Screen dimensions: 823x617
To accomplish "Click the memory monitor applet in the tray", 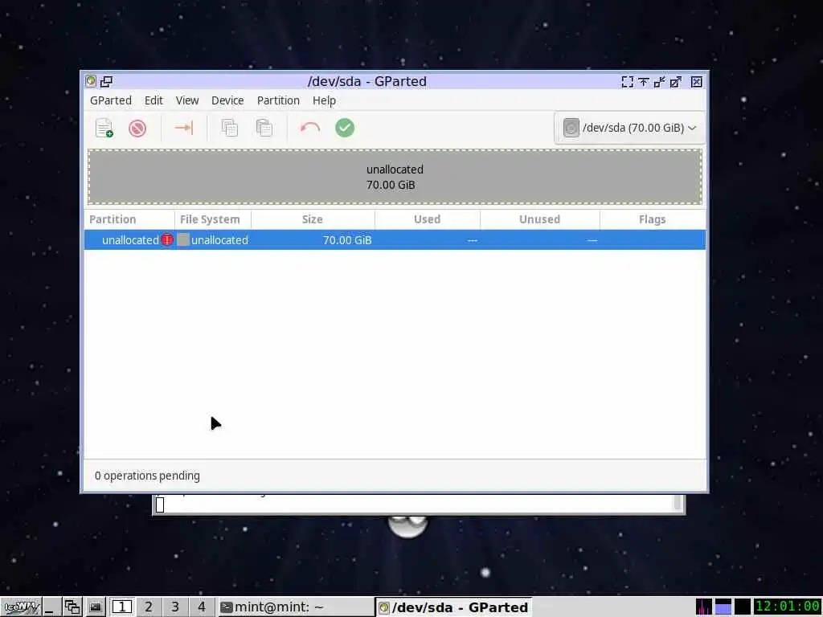I will tap(723, 607).
